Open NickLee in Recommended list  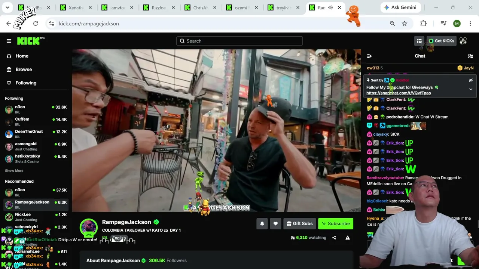pyautogui.click(x=36, y=217)
